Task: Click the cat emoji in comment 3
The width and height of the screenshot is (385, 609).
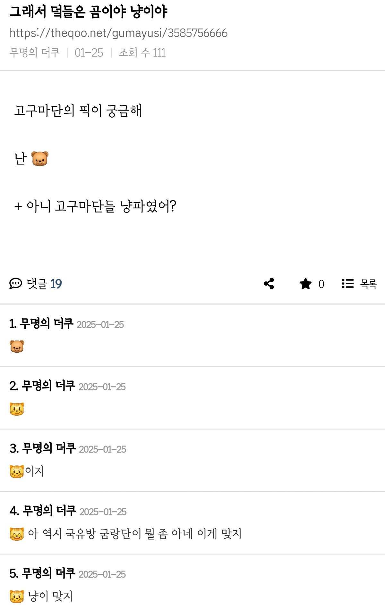Action: tap(17, 471)
